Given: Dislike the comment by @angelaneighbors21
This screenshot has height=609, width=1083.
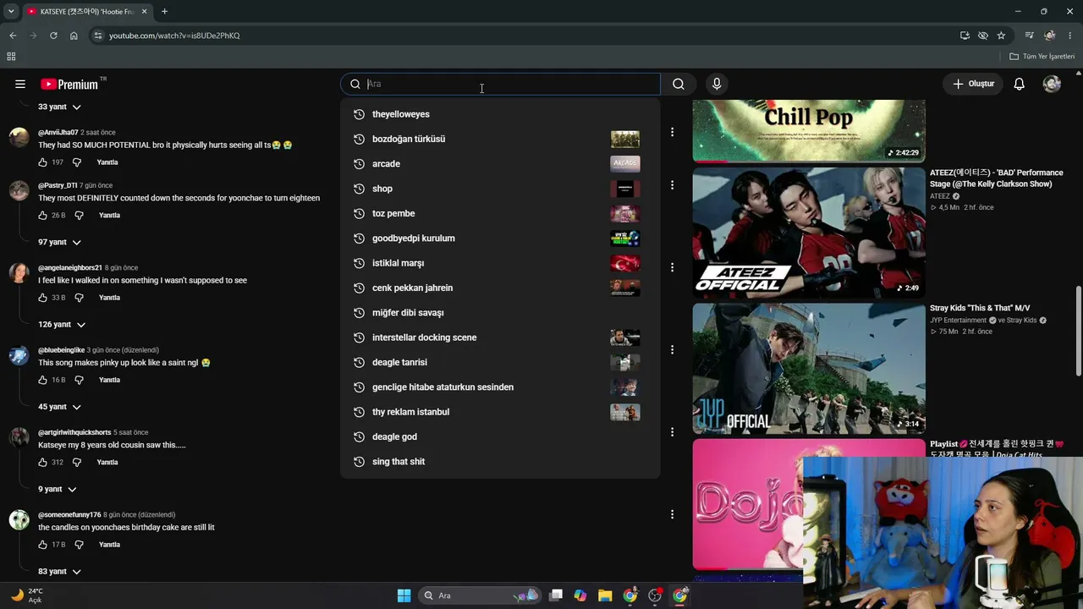Looking at the screenshot, I should (79, 298).
